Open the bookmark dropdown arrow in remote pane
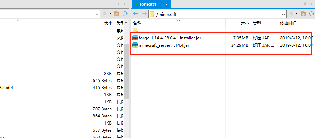This screenshot has width=315, height=138. tap(297, 13)
